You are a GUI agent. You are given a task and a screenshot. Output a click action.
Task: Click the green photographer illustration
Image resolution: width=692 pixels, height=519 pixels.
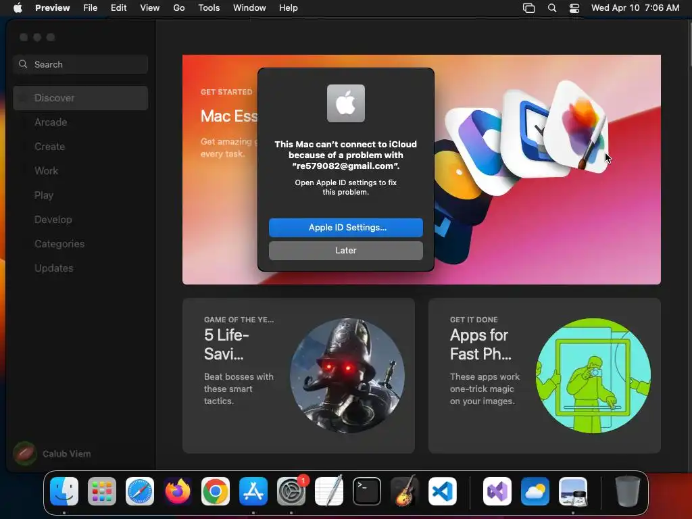click(593, 376)
